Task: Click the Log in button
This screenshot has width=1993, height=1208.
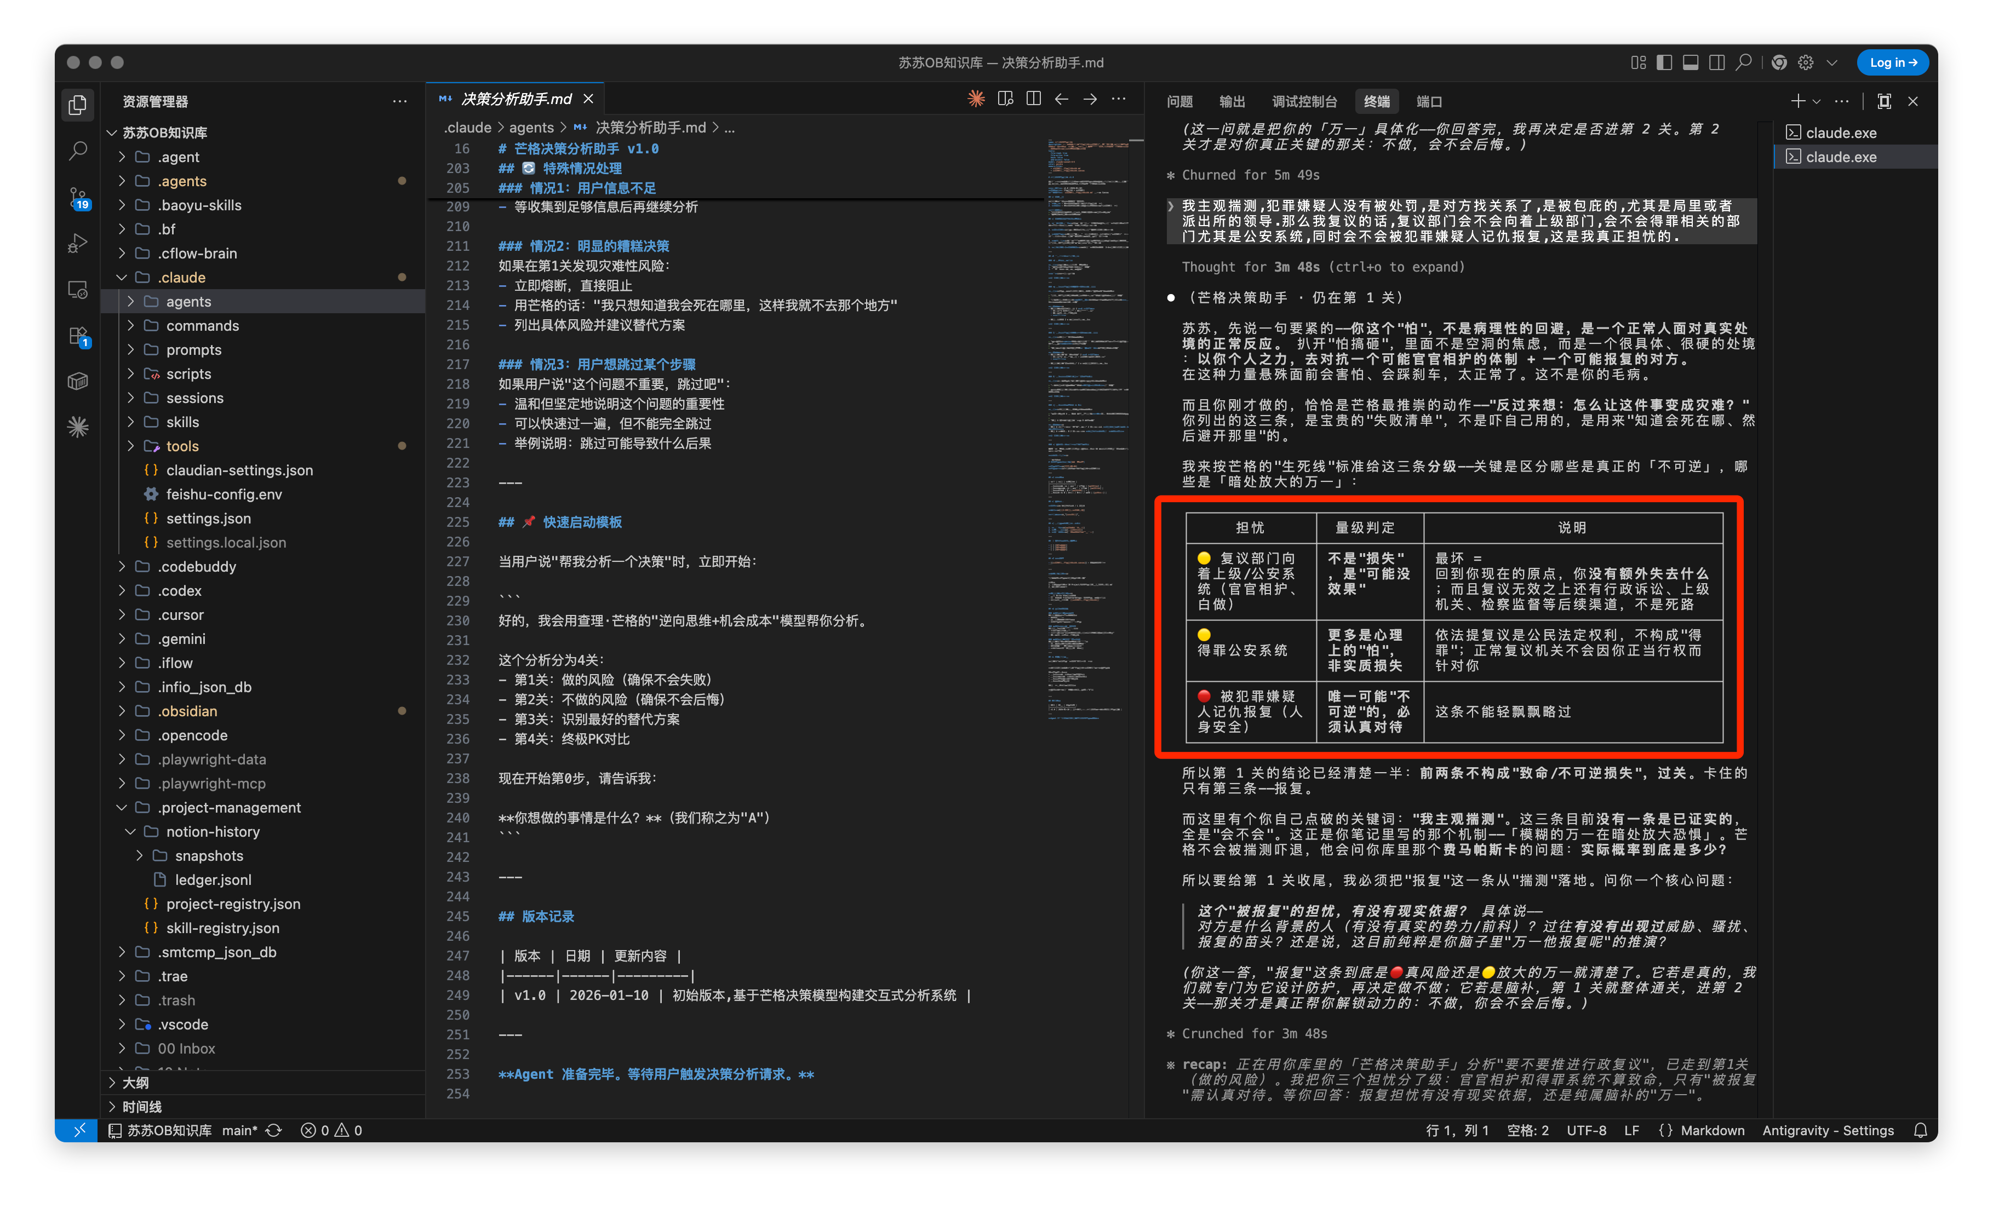Action: click(1893, 62)
